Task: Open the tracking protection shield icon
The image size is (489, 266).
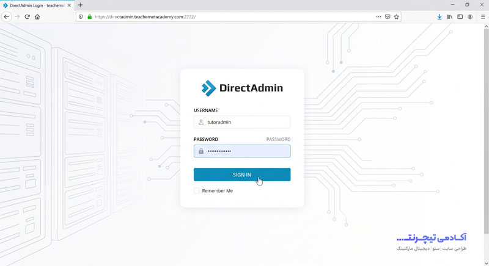Action: pos(81,17)
